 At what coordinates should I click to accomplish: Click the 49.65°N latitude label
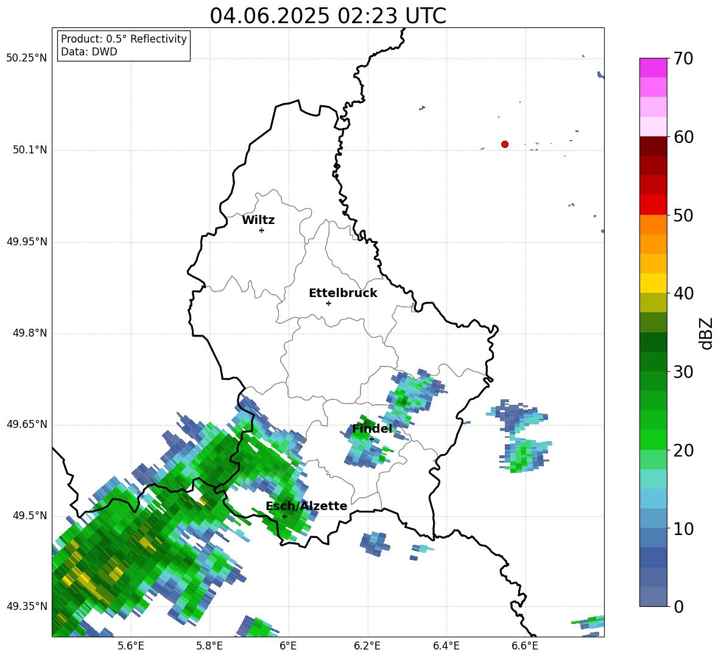27,424
